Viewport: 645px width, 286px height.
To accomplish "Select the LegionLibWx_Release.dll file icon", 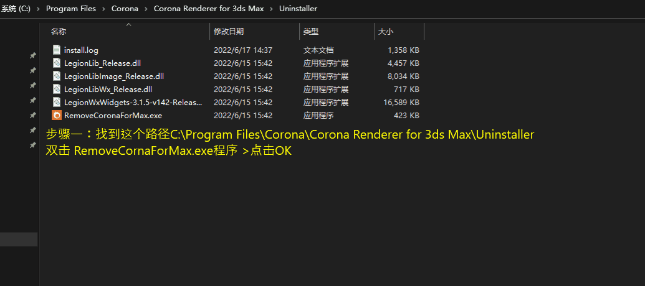I will (x=56, y=89).
